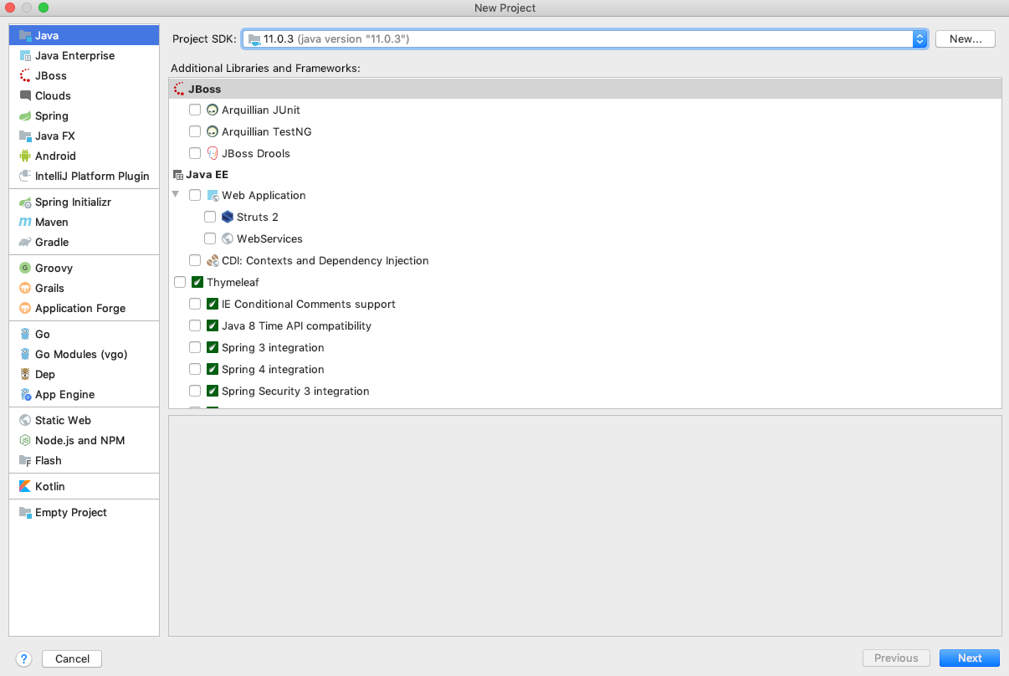Click the Flash folder icon
Viewport: 1009px width, 676px height.
click(x=25, y=460)
